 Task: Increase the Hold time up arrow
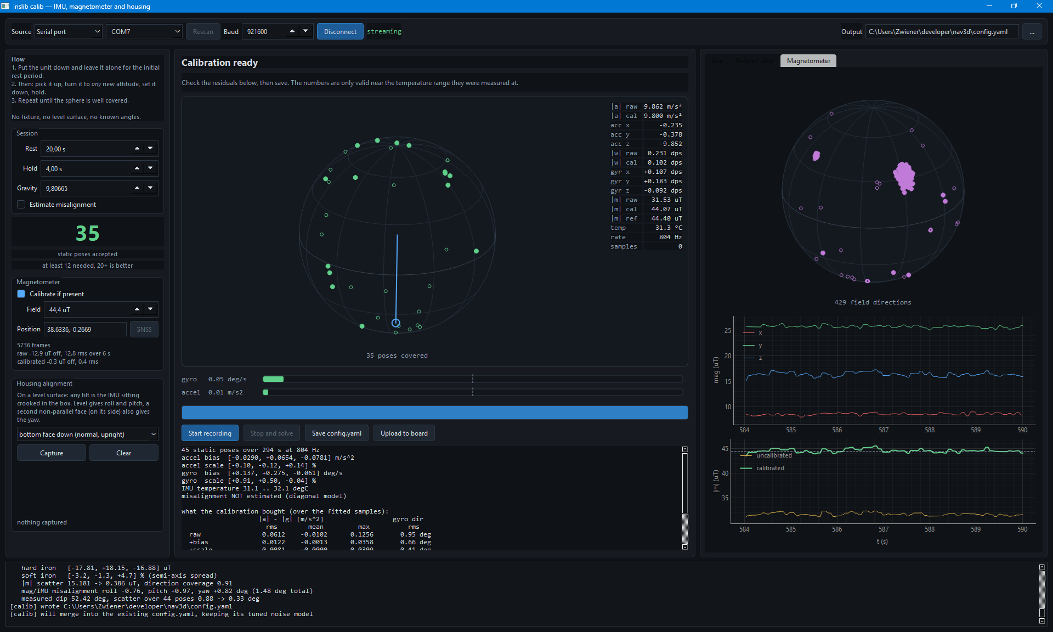click(137, 168)
